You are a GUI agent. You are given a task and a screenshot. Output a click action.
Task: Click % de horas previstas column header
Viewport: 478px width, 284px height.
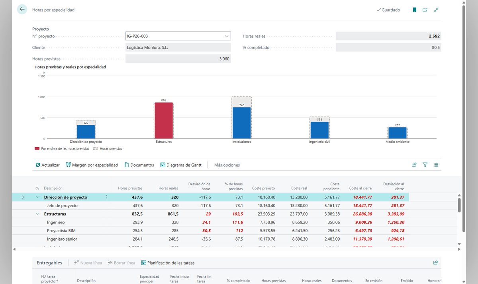point(233,186)
